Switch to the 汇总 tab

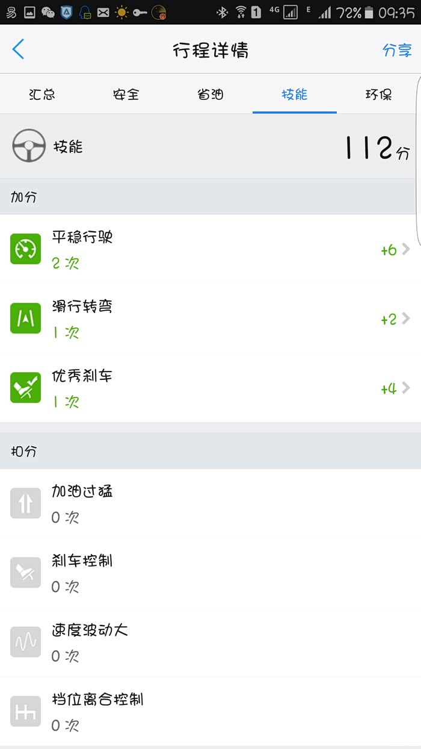[42, 95]
